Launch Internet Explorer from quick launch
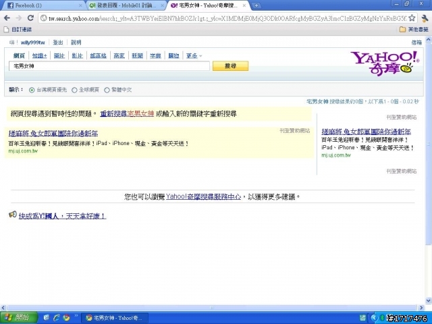This screenshot has height=324, width=432. [57, 318]
